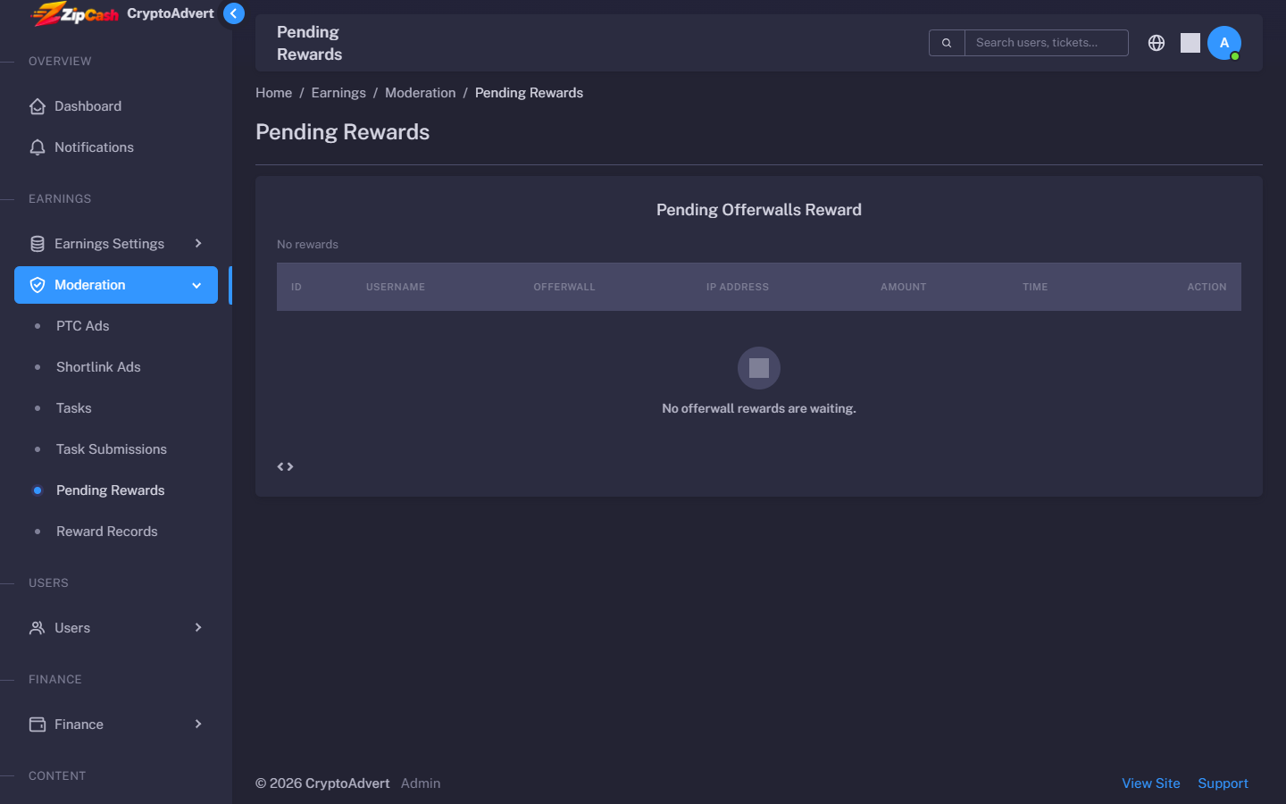Click the Users people icon
The image size is (1286, 804).
(38, 628)
